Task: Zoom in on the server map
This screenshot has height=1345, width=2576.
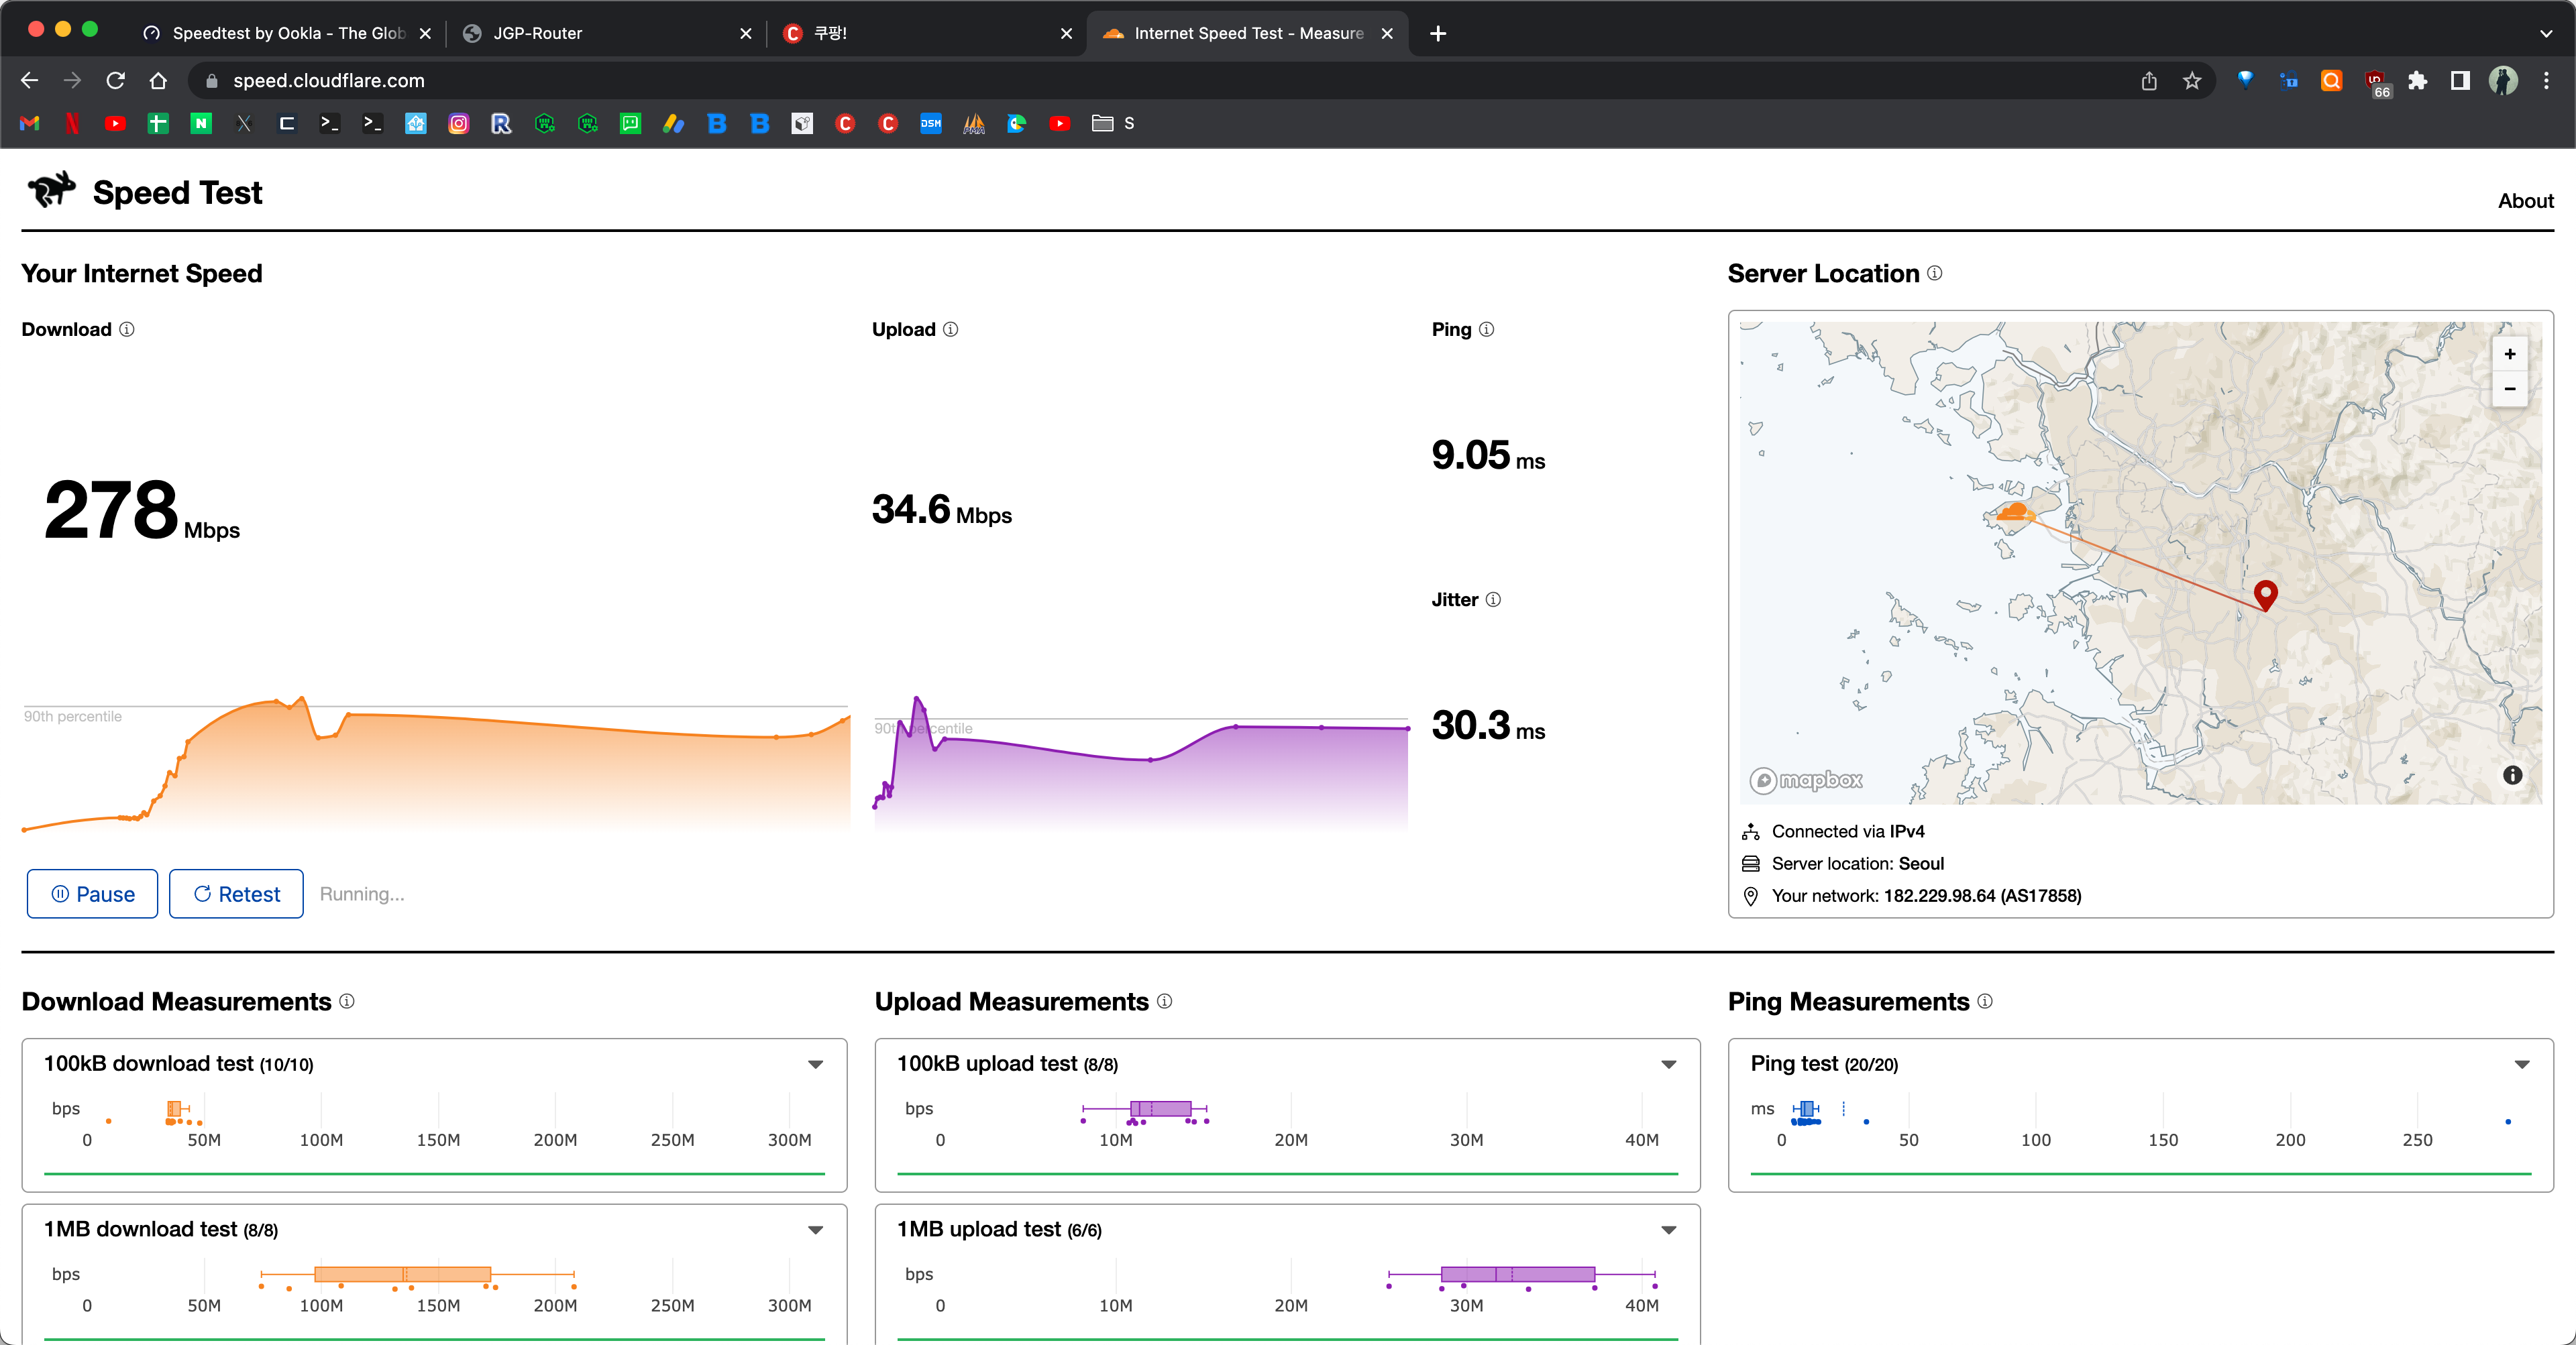Action: [2509, 354]
